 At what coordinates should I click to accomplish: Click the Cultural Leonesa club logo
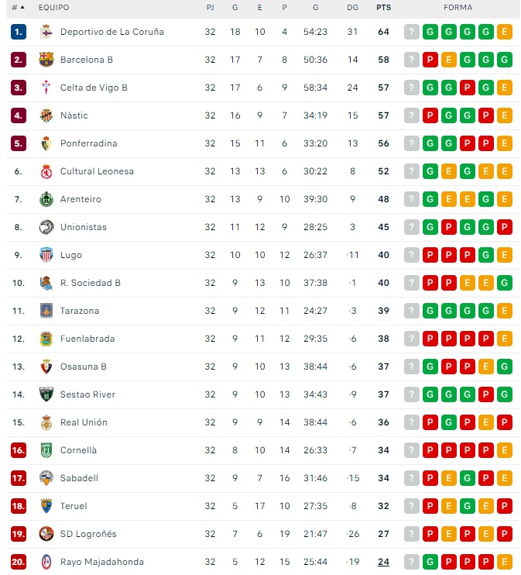[46, 171]
